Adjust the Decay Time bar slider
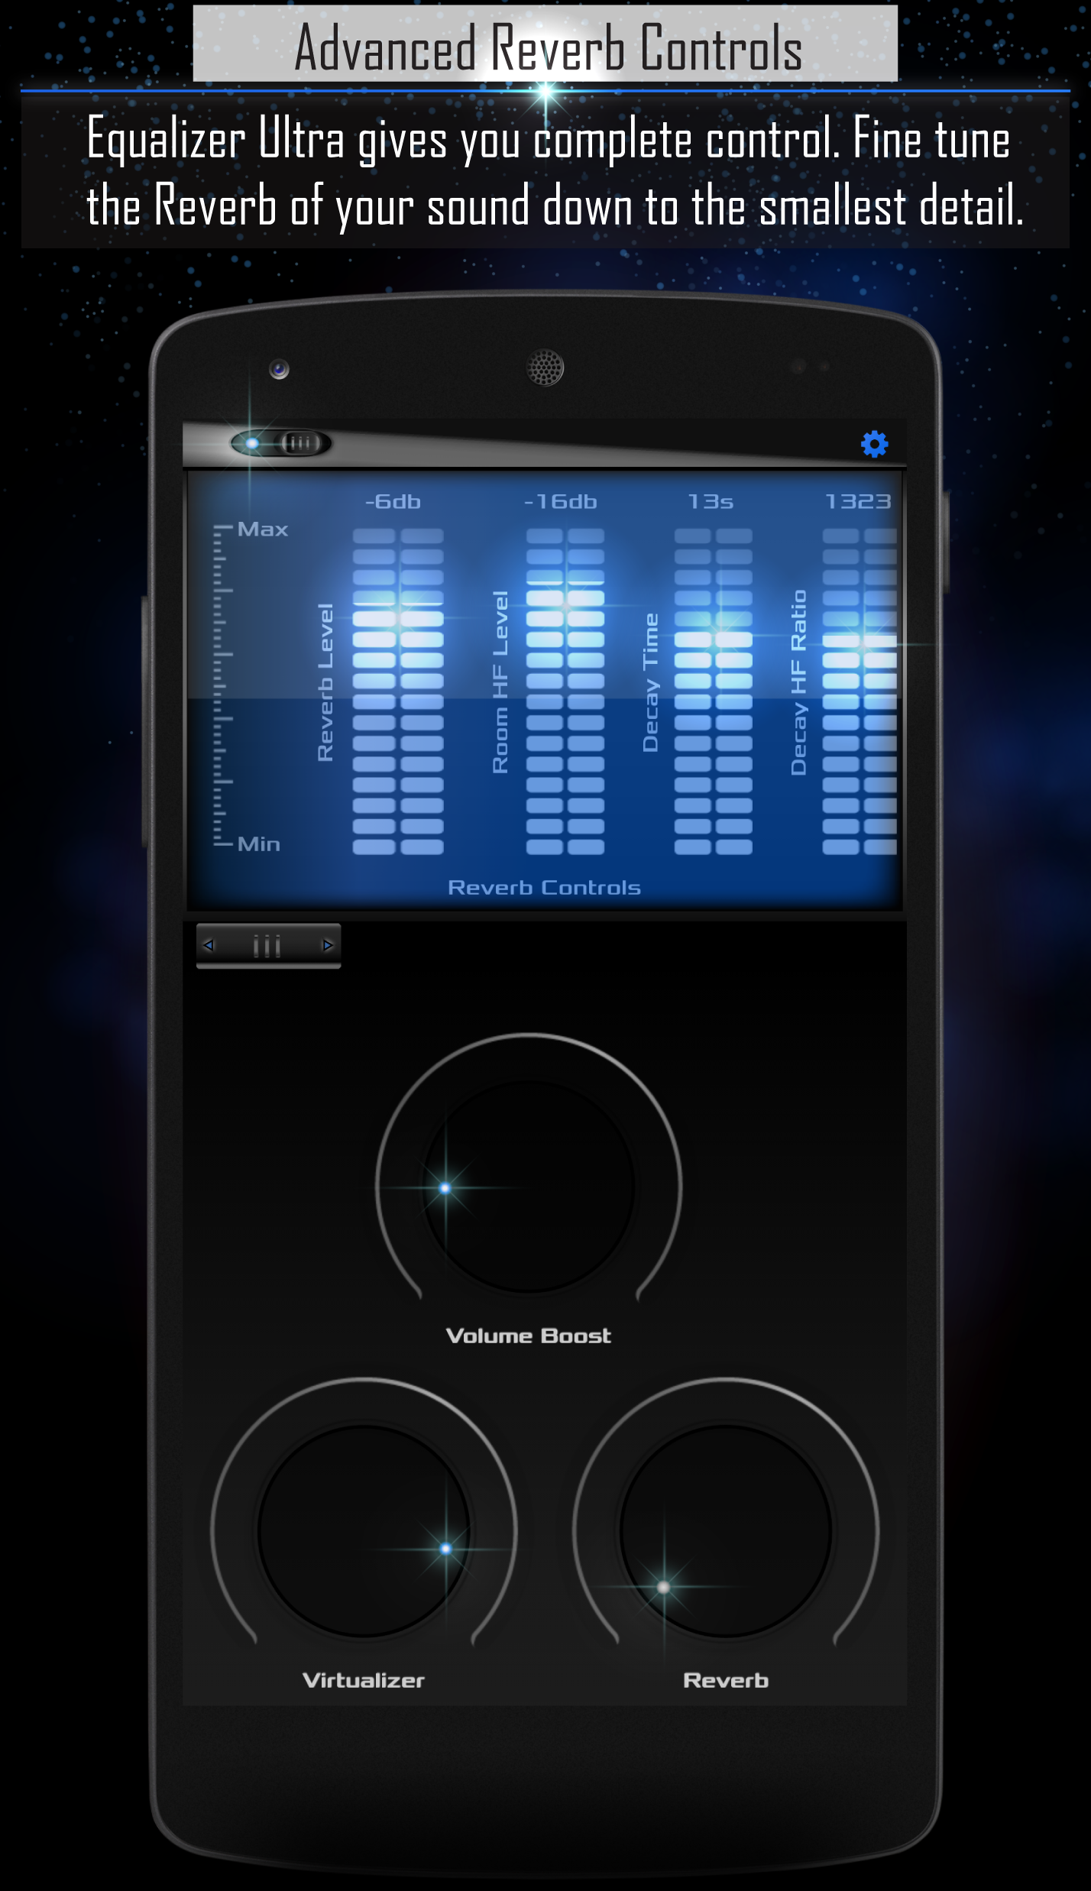The width and height of the screenshot is (1091, 1891). (x=714, y=691)
